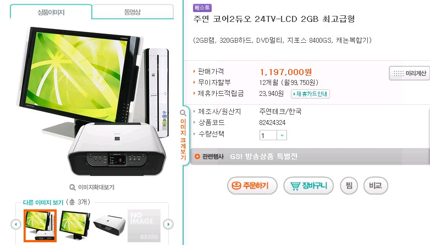Open the GS! 방송상품 특별전 event link
430x245 pixels.
263,156
